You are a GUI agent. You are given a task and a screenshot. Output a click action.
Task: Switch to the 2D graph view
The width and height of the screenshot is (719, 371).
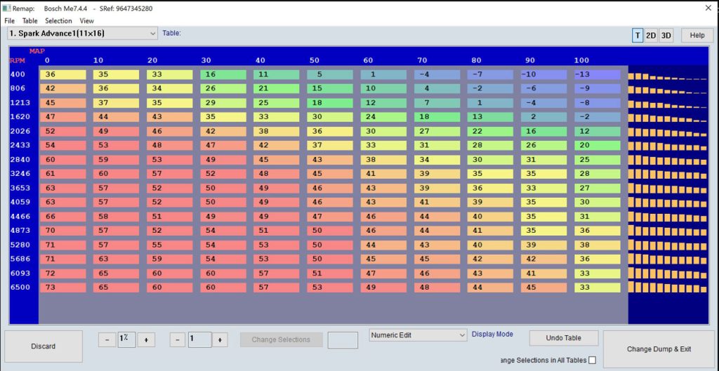(652, 36)
